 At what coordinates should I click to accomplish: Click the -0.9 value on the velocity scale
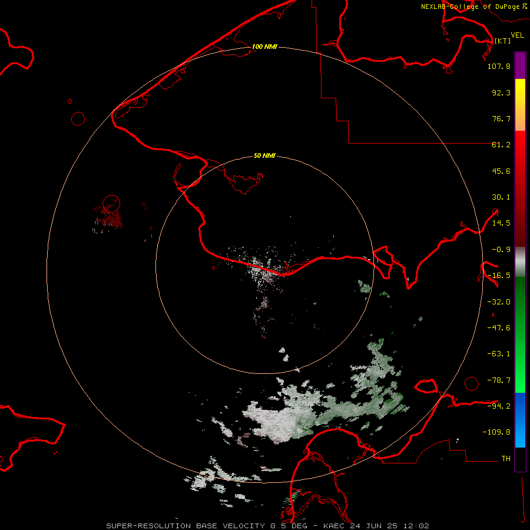[501, 250]
